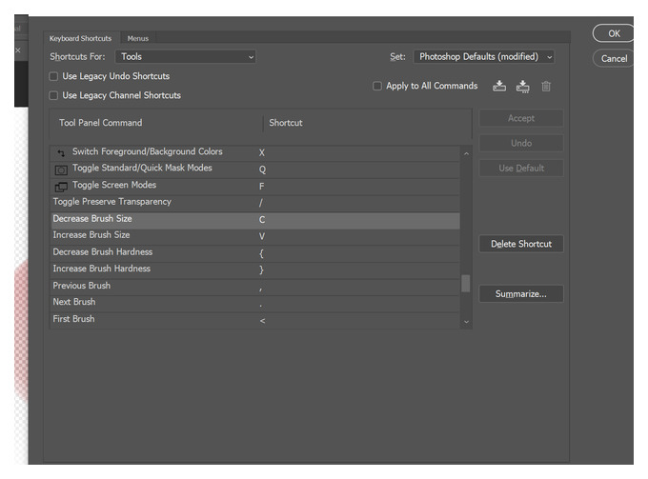Click the F shortcut cell for Screen Modes
Viewport: 648px width, 479px height.
262,187
